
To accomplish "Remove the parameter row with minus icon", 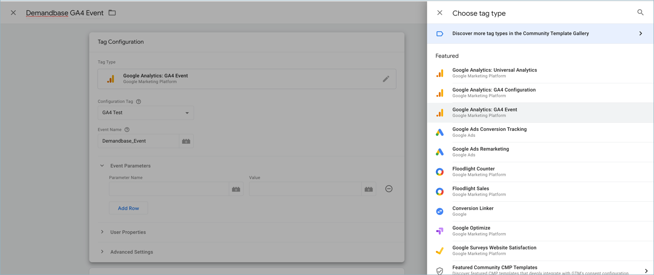I will tap(389, 189).
